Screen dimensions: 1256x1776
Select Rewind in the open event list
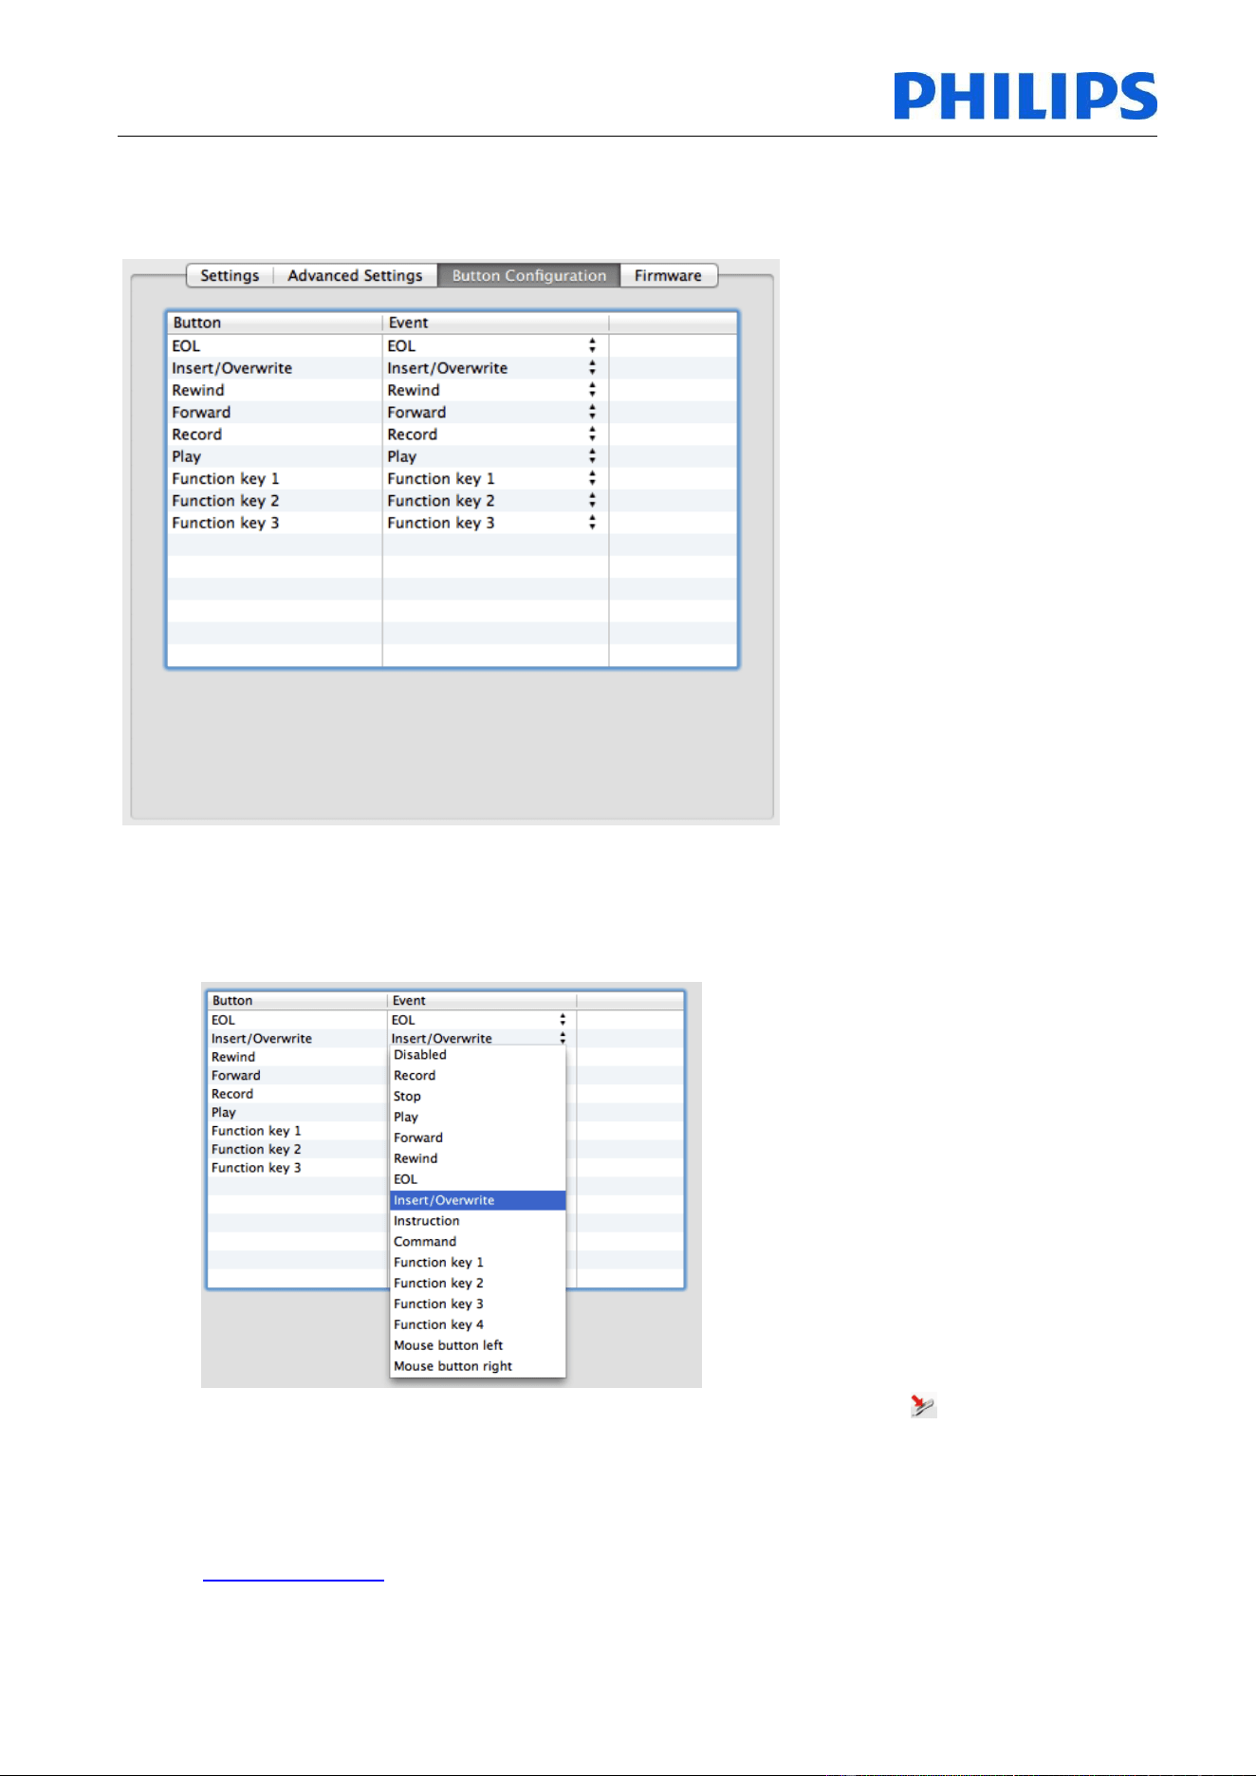tap(477, 1158)
